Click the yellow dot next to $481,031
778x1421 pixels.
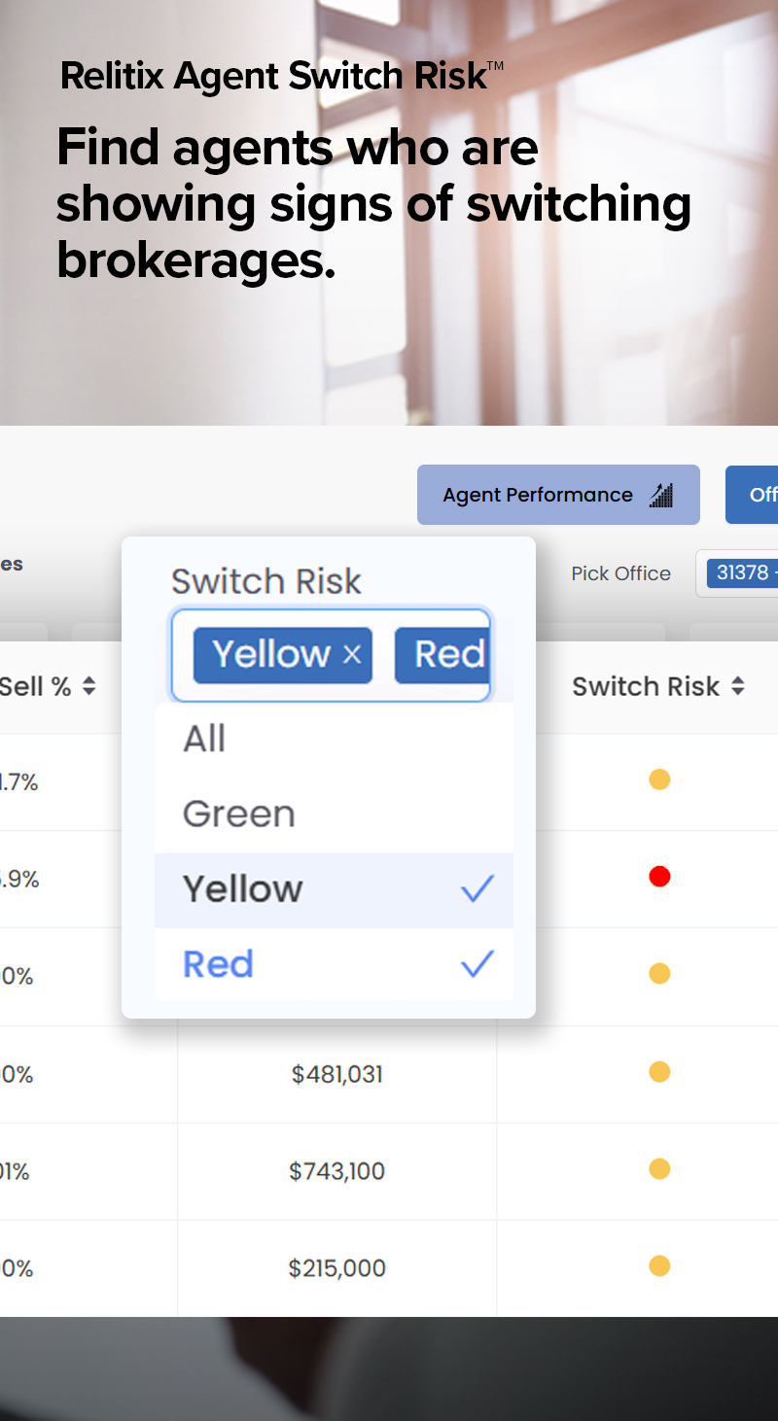(x=659, y=1071)
